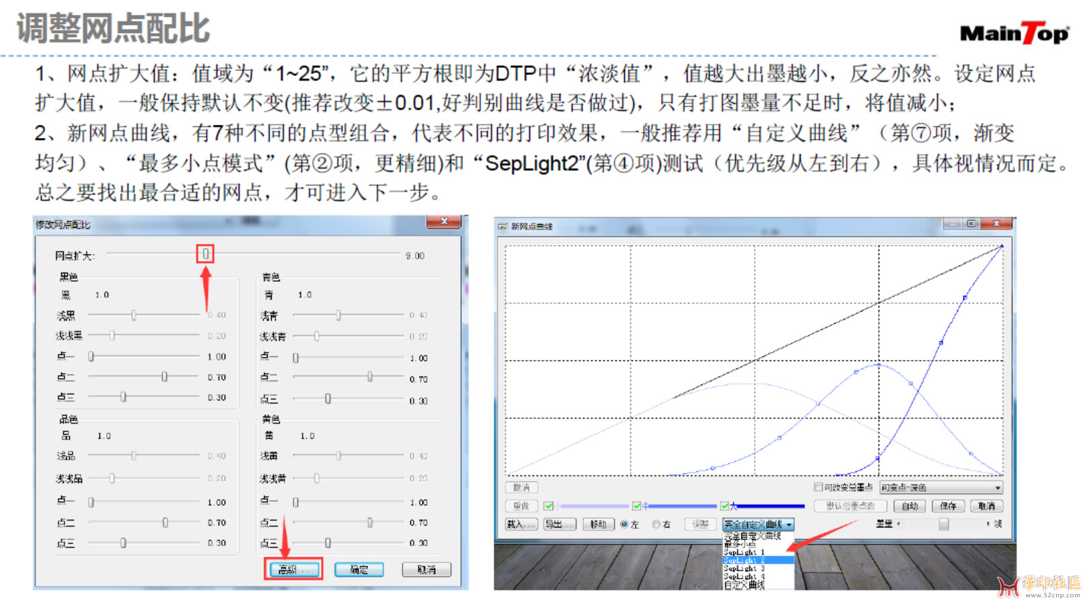Click the 载入 load button
The width and height of the screenshot is (1083, 600).
coord(521,525)
